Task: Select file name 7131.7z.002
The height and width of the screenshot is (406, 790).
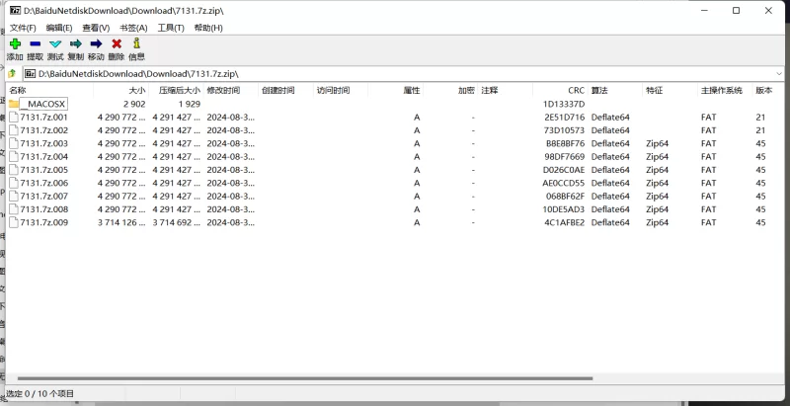Action: pos(43,130)
